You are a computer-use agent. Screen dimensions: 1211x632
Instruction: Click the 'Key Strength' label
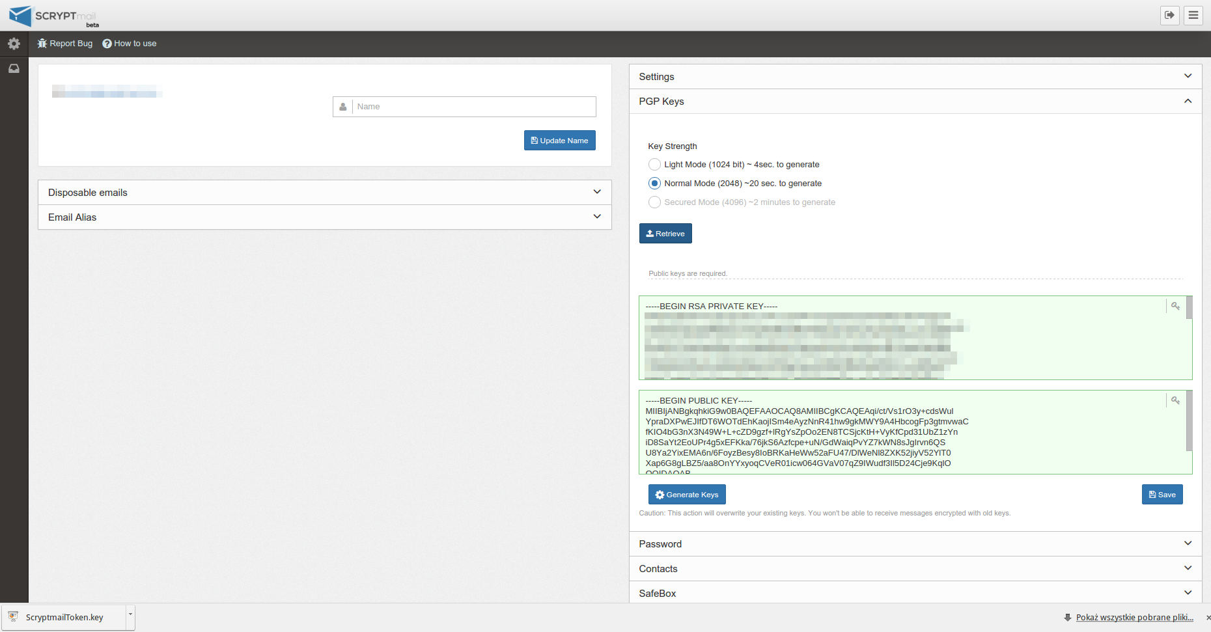click(x=673, y=146)
